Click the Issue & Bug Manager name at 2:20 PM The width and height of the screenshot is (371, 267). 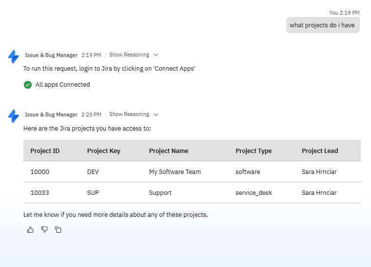tap(51, 114)
